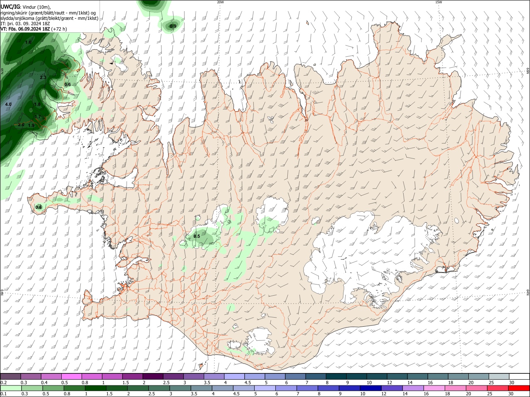Pick the pale green 0.1 swatch in rain legend
The width and height of the screenshot is (530, 397).
[x=11, y=388]
